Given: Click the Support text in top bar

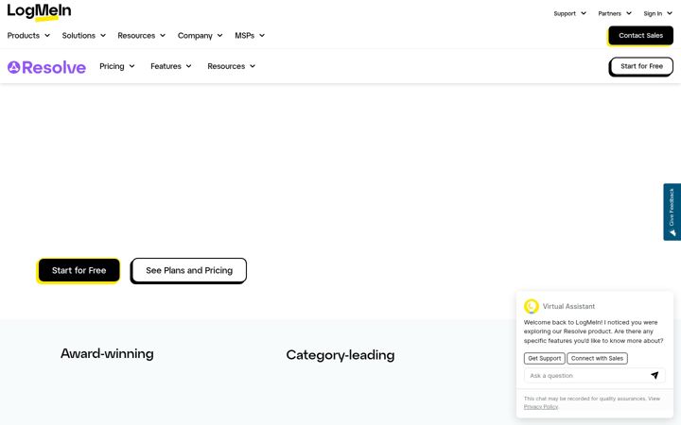Looking at the screenshot, I should tap(565, 13).
